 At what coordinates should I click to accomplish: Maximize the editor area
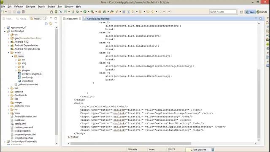tap(261, 18)
